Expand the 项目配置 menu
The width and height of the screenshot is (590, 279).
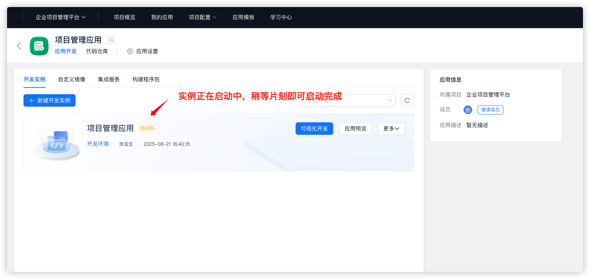pos(202,17)
